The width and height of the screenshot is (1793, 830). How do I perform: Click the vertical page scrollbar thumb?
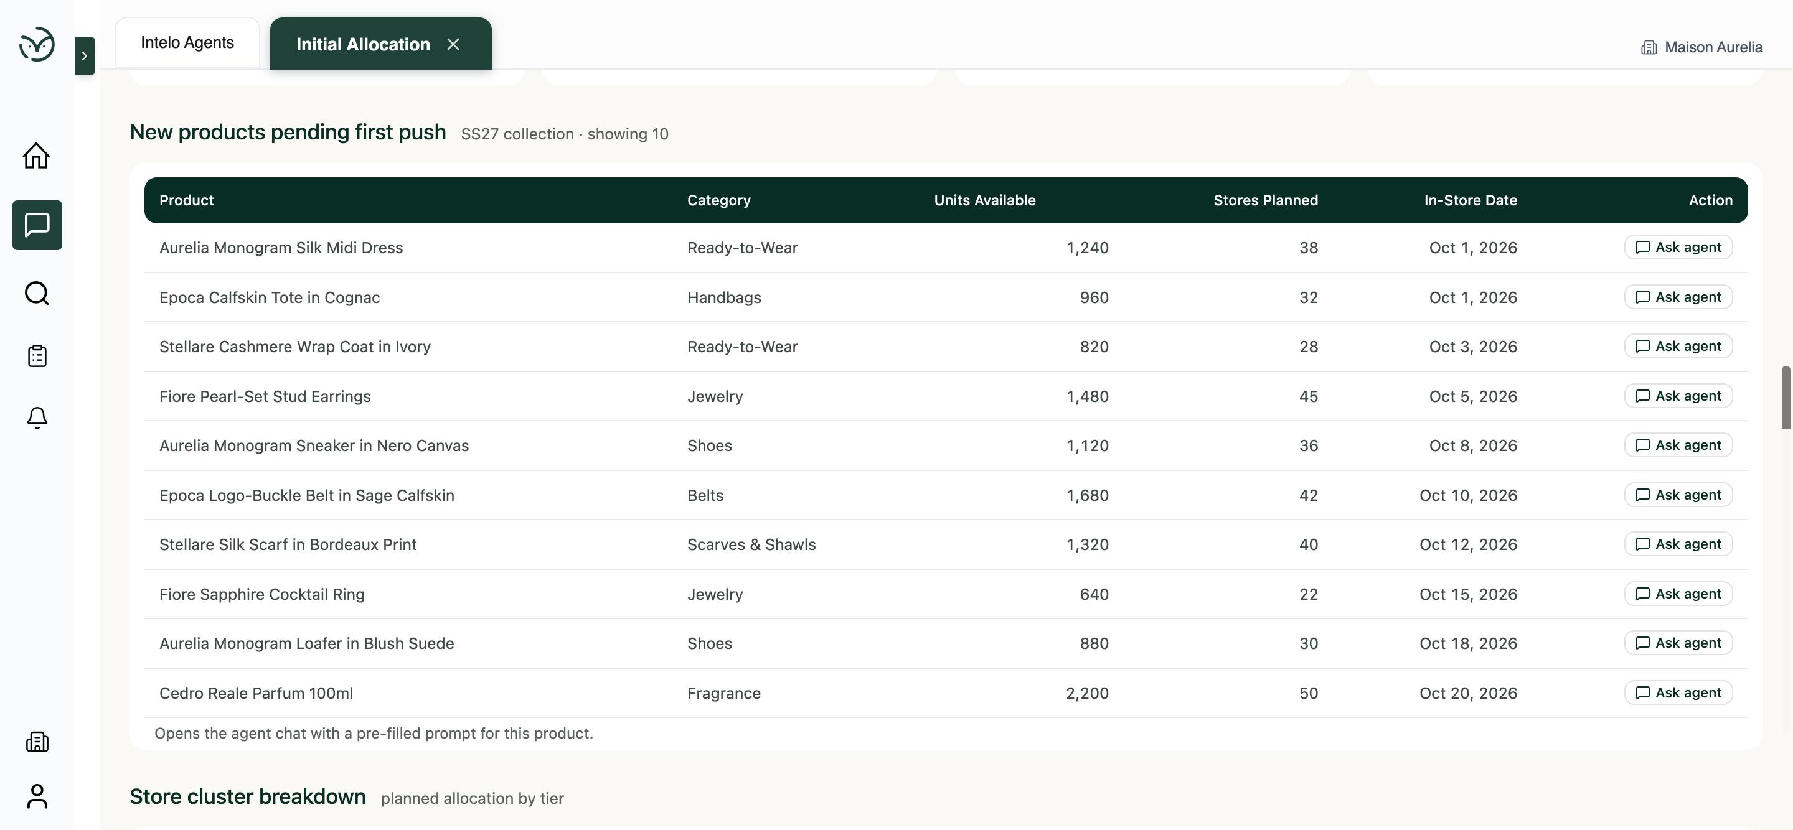1786,397
